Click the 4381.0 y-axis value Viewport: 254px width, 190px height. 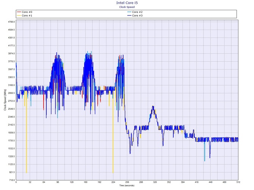(11, 38)
